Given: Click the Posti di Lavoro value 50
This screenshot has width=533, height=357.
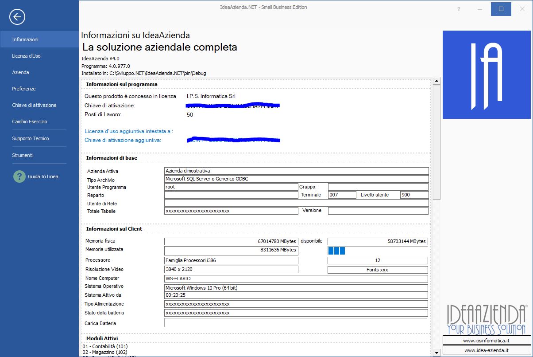Looking at the screenshot, I should 190,114.
